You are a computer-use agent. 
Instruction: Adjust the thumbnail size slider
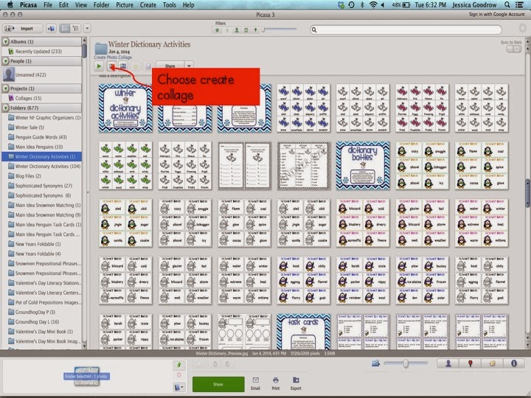pyautogui.click(x=406, y=363)
